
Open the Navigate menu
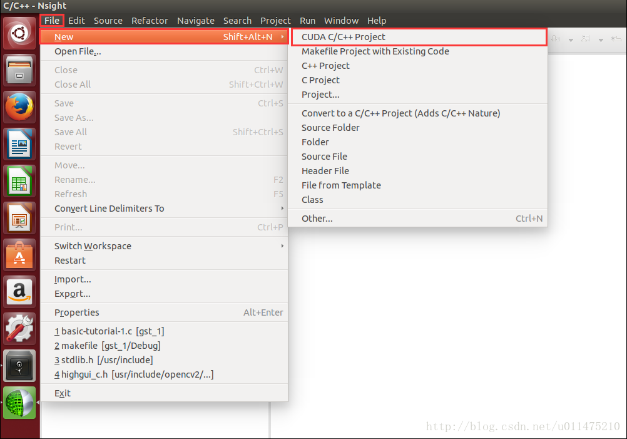click(x=195, y=21)
